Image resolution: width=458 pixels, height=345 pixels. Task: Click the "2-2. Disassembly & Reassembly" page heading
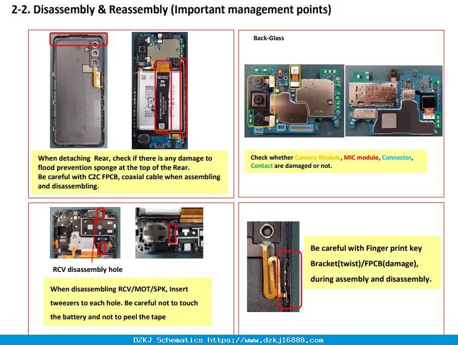coord(171,10)
